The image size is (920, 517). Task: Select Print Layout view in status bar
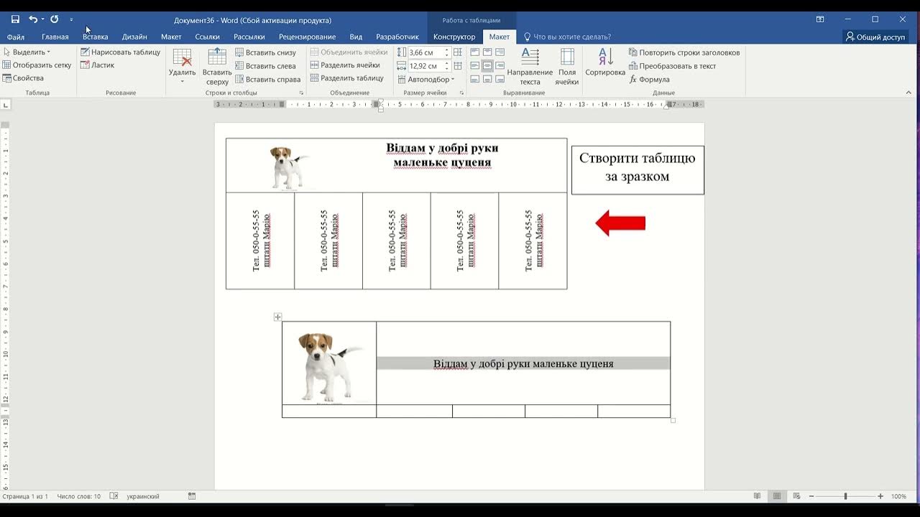pos(776,496)
